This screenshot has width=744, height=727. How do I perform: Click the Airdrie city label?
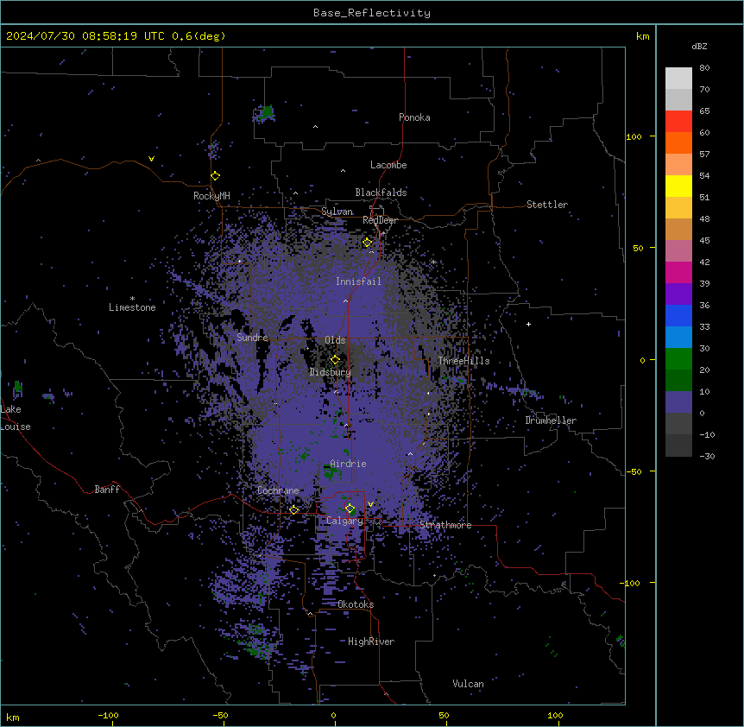(348, 464)
